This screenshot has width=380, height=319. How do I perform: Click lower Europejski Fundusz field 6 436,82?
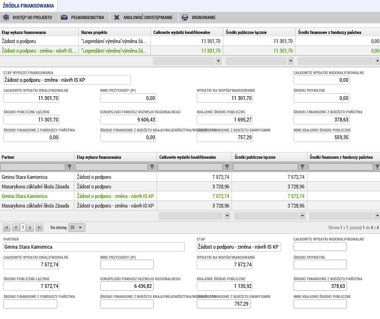[127, 286]
